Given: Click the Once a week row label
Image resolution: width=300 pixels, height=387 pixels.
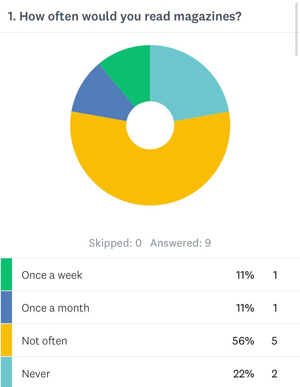Looking at the screenshot, I should tap(52, 275).
